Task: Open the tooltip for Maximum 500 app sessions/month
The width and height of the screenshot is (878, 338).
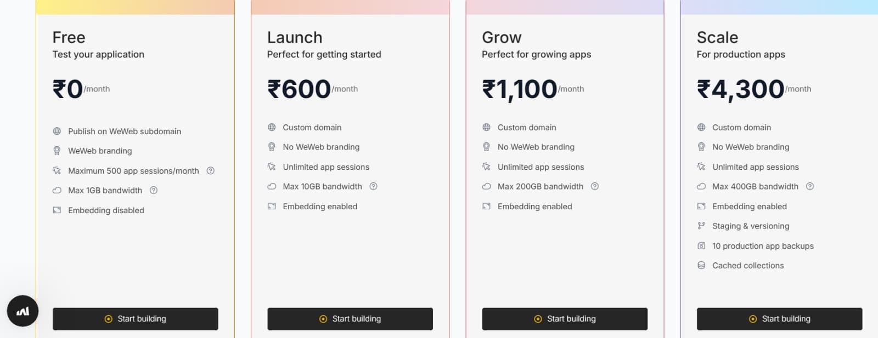Action: click(210, 170)
